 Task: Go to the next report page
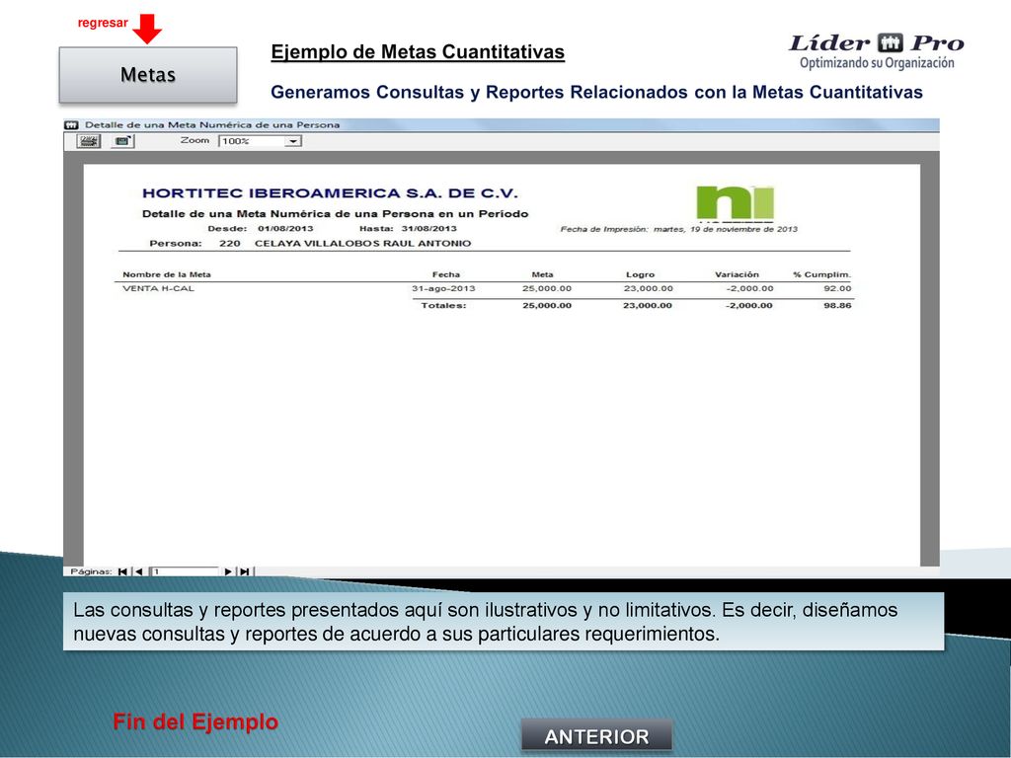[x=228, y=571]
